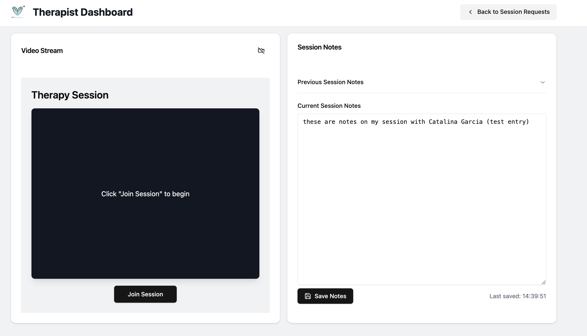Open the Previous Session Notes section
This screenshot has height=336, width=587.
pos(422,82)
